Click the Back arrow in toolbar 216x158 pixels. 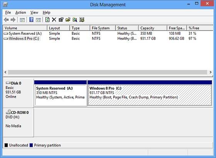[6, 20]
